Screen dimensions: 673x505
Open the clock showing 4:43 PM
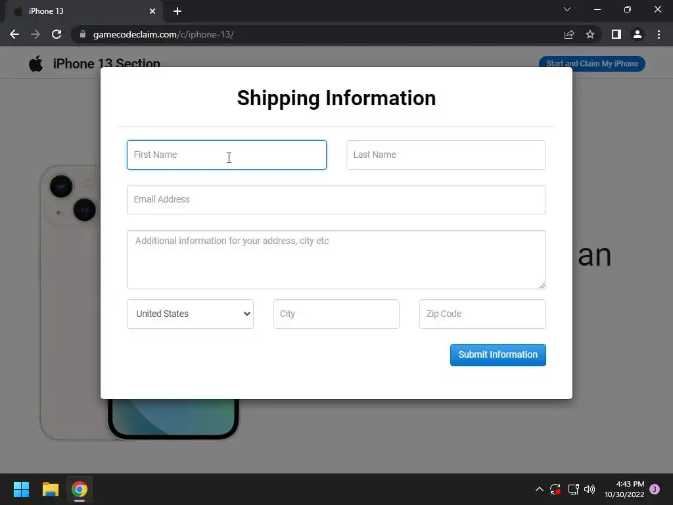[624, 489]
